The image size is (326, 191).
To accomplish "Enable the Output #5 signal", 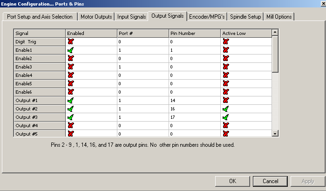I will 71,134.
